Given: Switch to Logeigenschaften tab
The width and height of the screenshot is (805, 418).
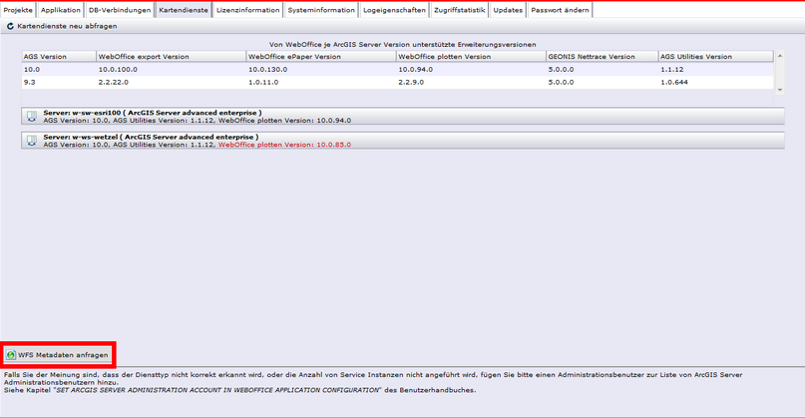Looking at the screenshot, I should pos(394,10).
